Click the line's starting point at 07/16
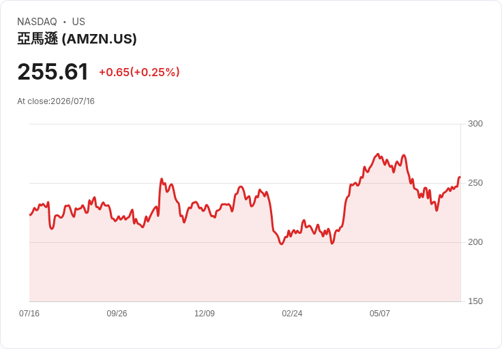 (30, 215)
